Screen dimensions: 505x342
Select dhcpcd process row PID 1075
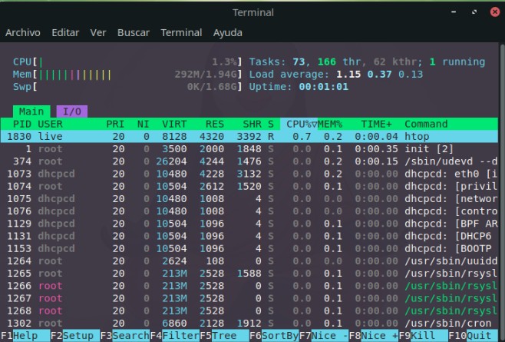pyautogui.click(x=249, y=199)
